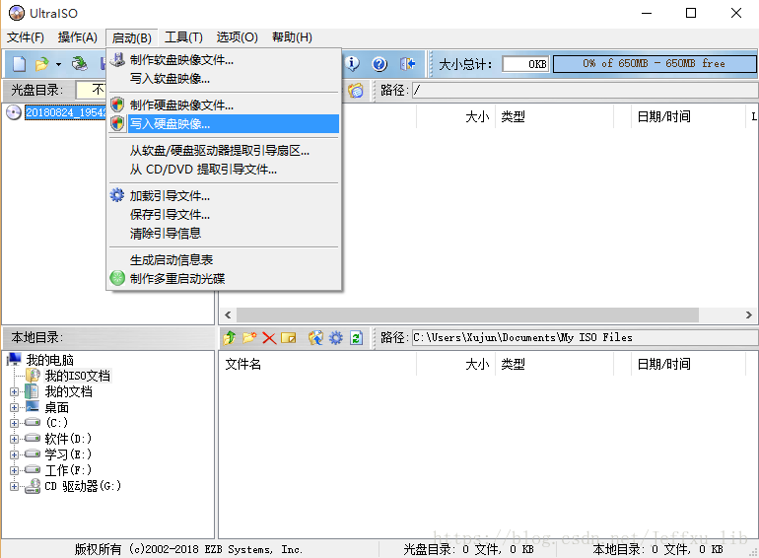Screen dimensions: 759x558
Task: Click the horizontal scrollbar right arrow
Action: tap(749, 315)
